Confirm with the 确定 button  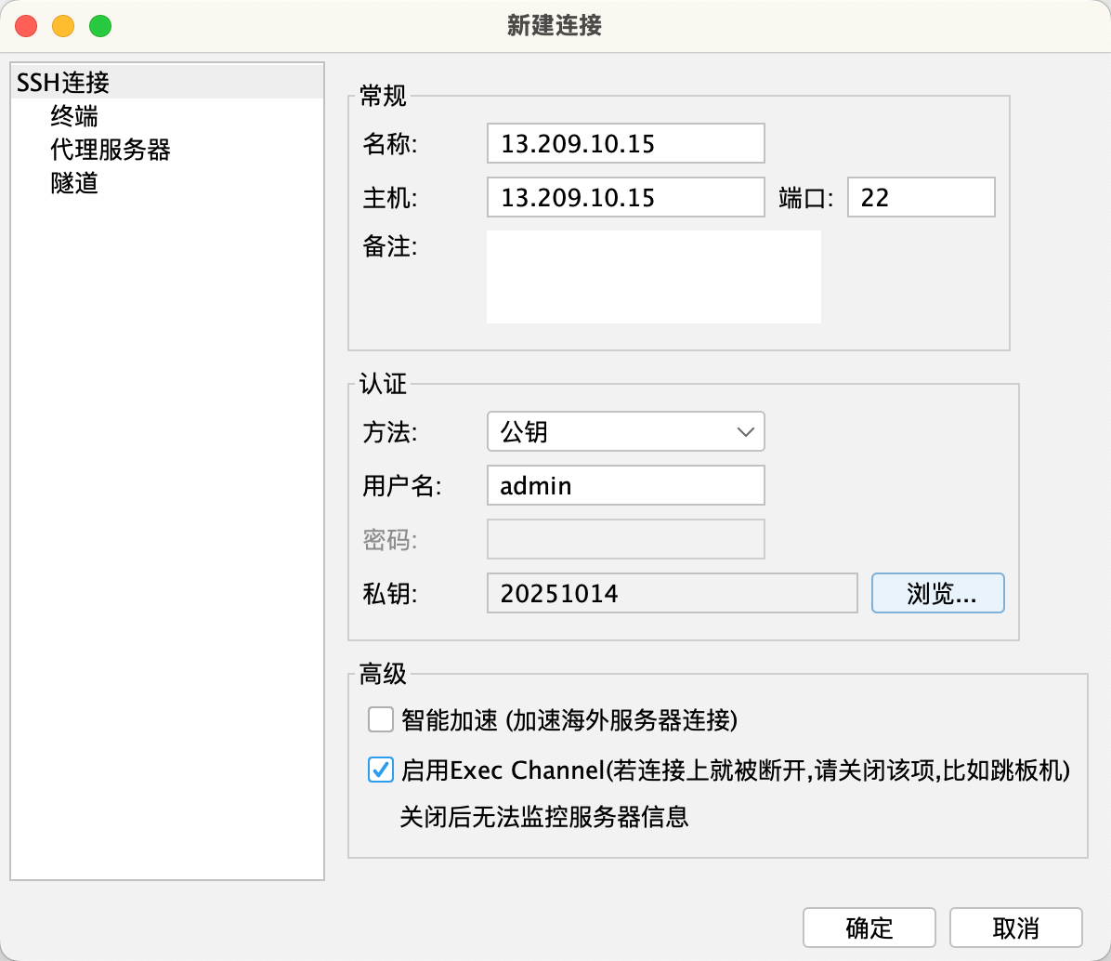869,928
